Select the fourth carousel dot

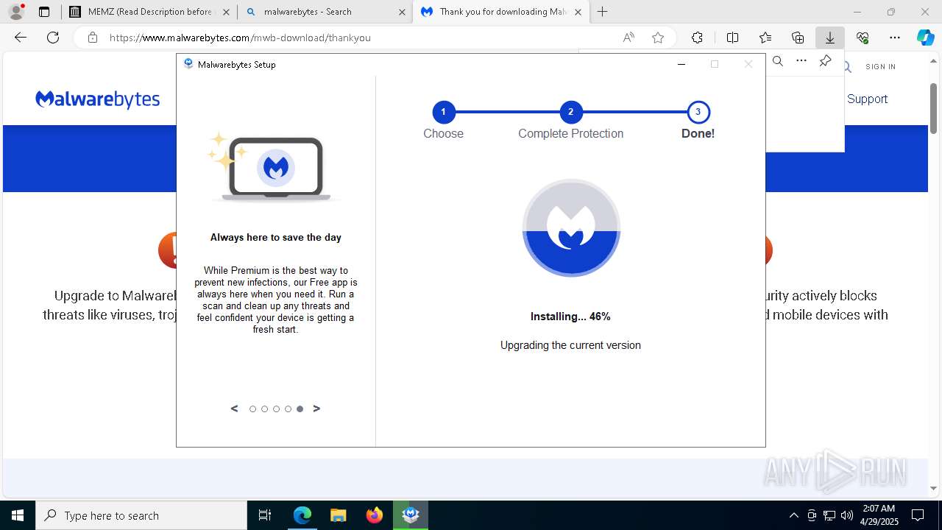[288, 409]
